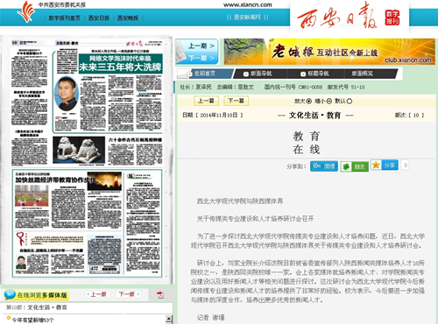Click the PDF download icon

pyautogui.click(x=160, y=295)
